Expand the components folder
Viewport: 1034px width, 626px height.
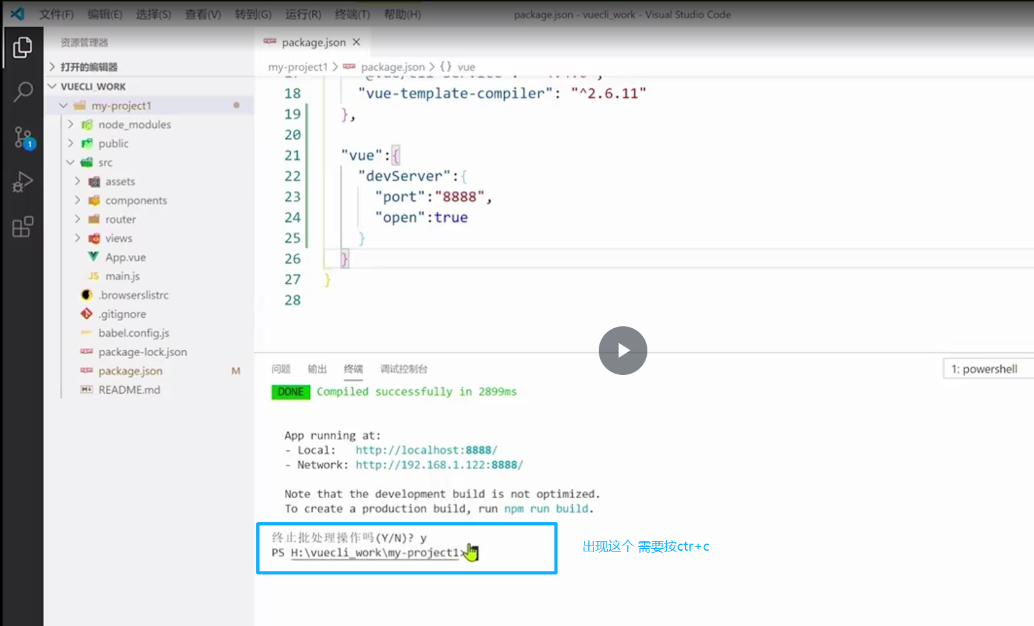tap(149, 200)
